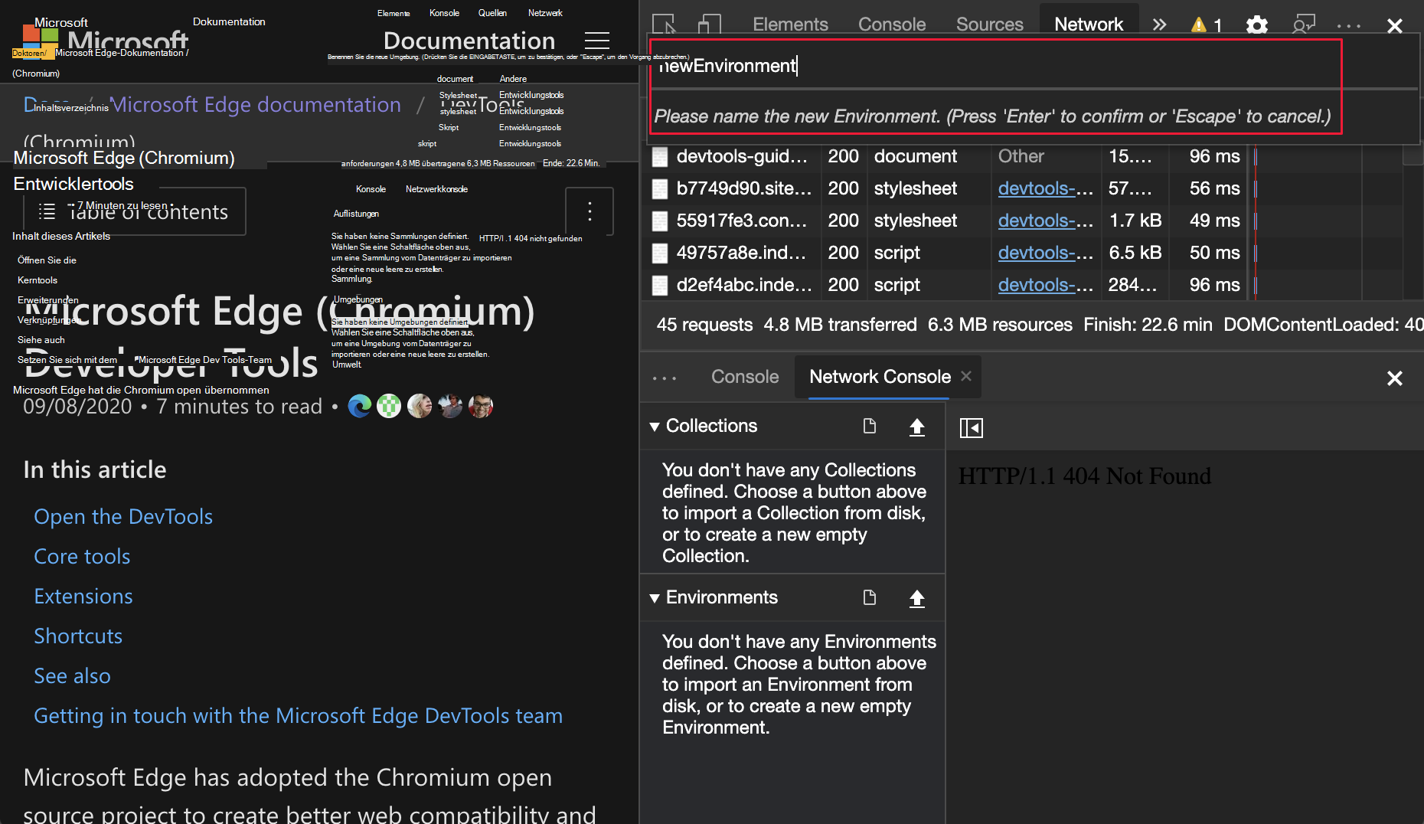Click the HTTP/1.1 404 Not Found response text
The image size is (1424, 824).
tap(1085, 476)
